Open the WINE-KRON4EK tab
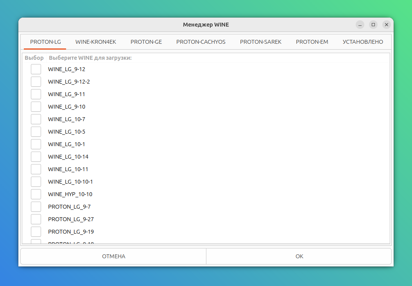Image resolution: width=412 pixels, height=286 pixels. 96,42
